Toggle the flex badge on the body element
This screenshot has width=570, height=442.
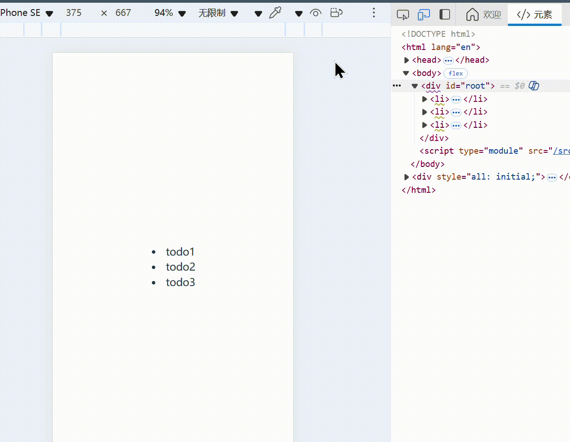point(455,73)
